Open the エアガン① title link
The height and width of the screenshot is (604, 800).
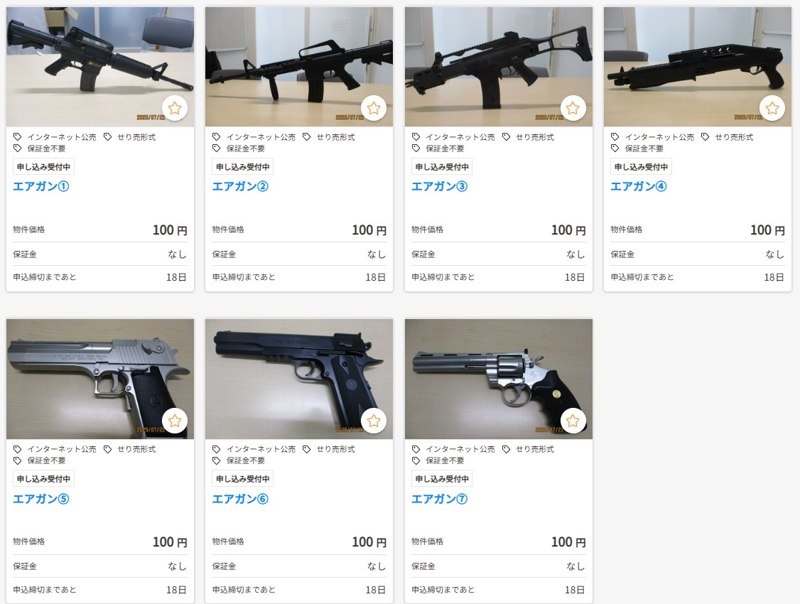point(40,186)
